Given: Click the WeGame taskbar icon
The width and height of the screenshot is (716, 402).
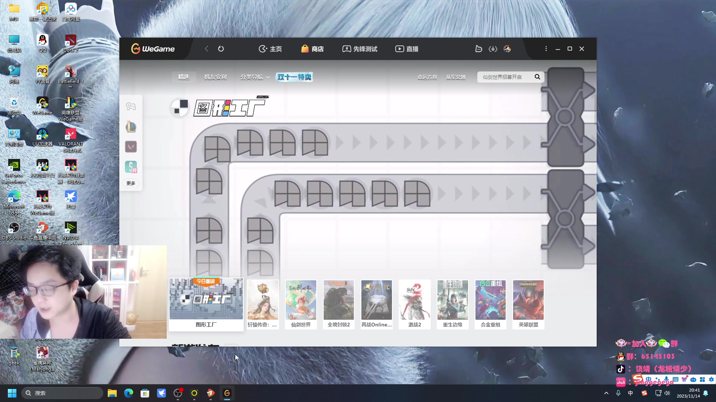Looking at the screenshot, I should (x=227, y=393).
